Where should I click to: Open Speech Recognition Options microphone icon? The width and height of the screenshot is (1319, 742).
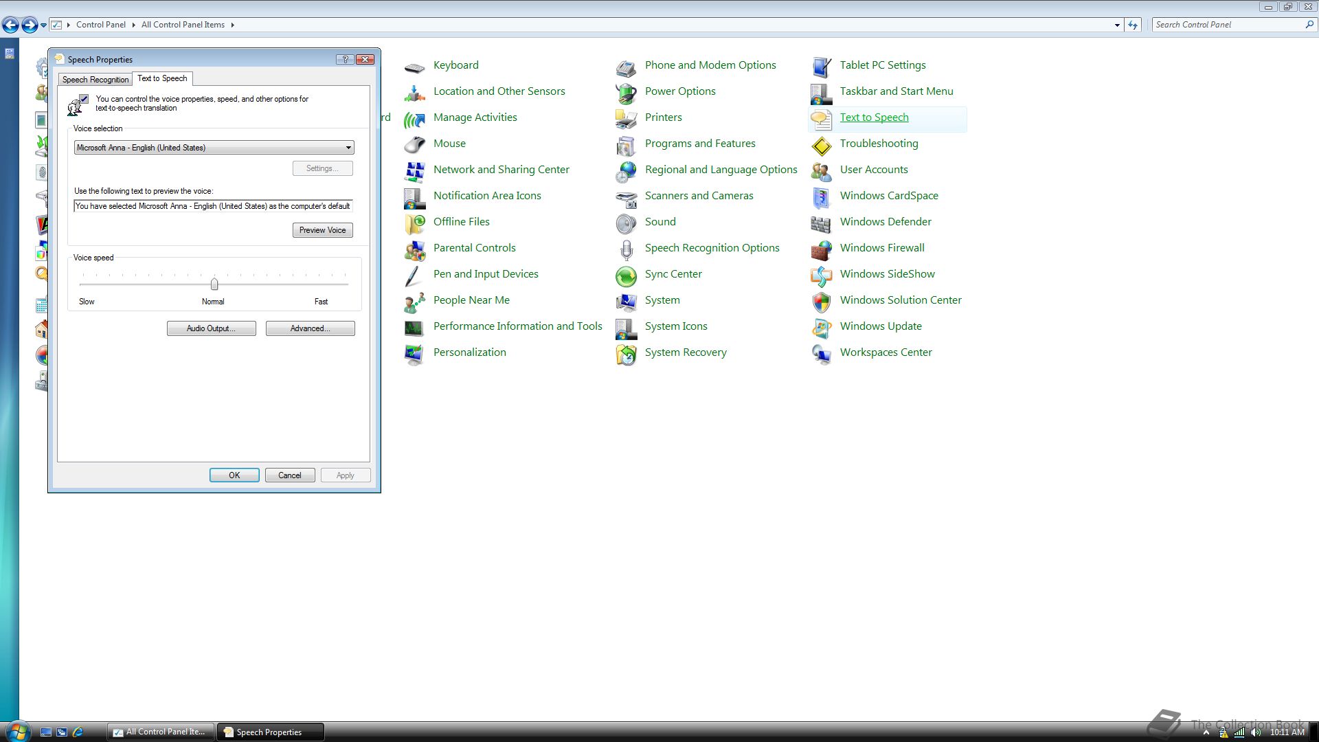[626, 250]
